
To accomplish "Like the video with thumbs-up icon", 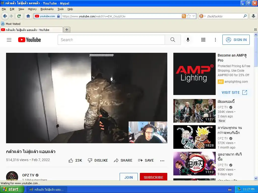I will [x=71, y=160].
